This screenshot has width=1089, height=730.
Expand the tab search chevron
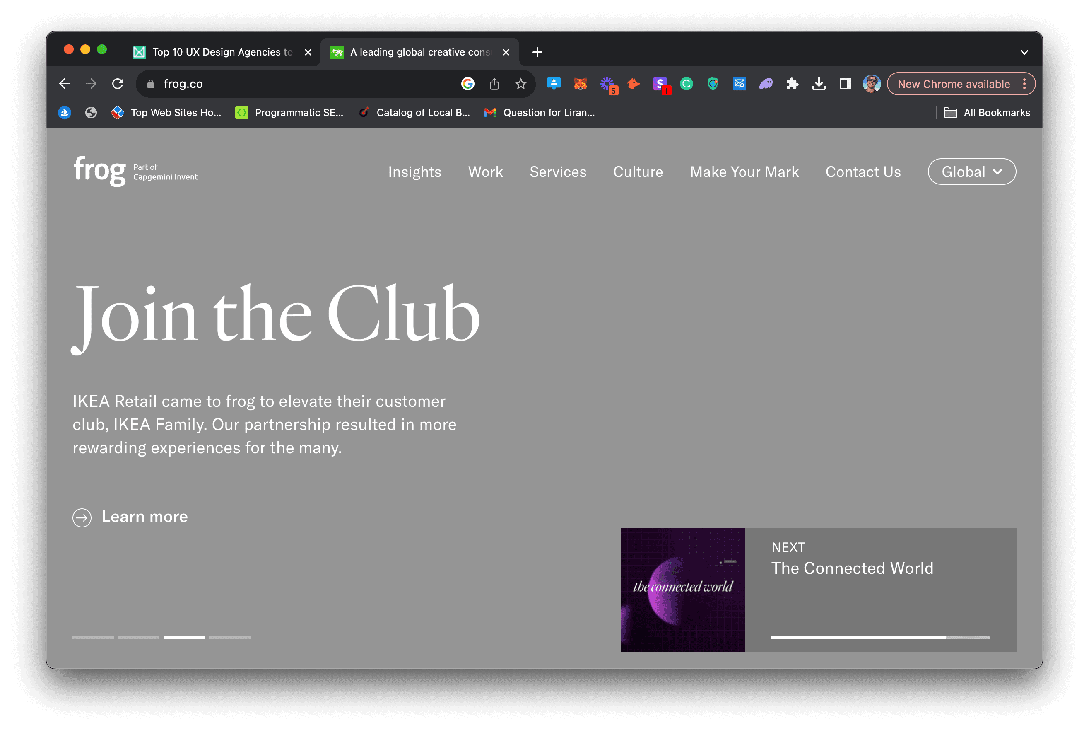[x=1024, y=52]
